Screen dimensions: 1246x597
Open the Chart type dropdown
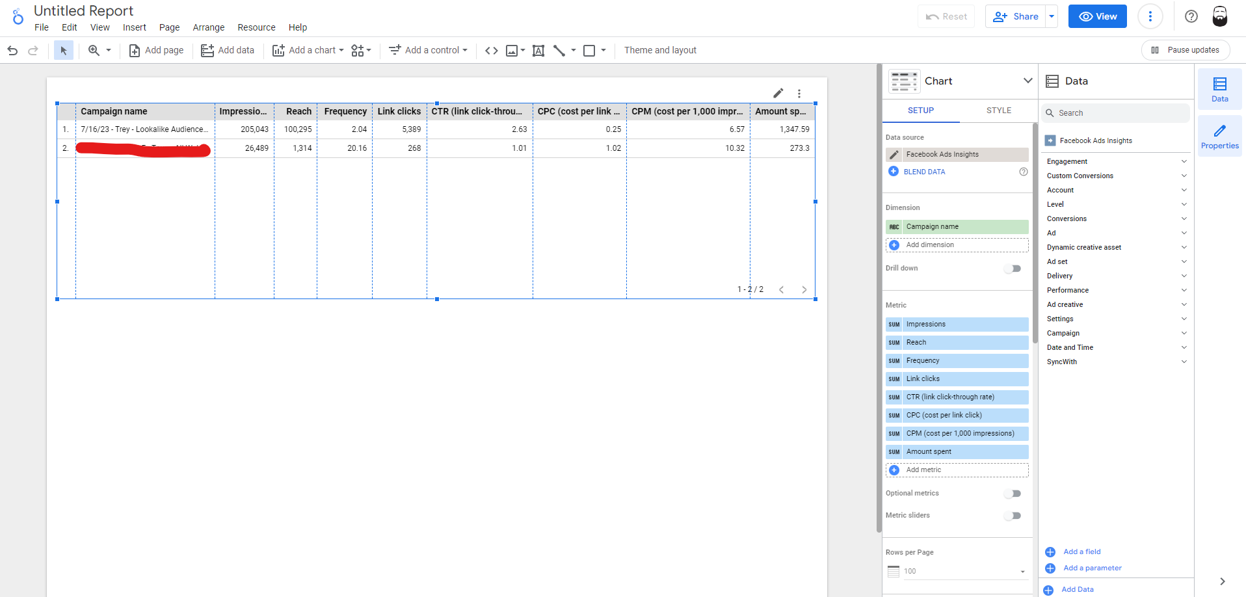coord(1027,81)
